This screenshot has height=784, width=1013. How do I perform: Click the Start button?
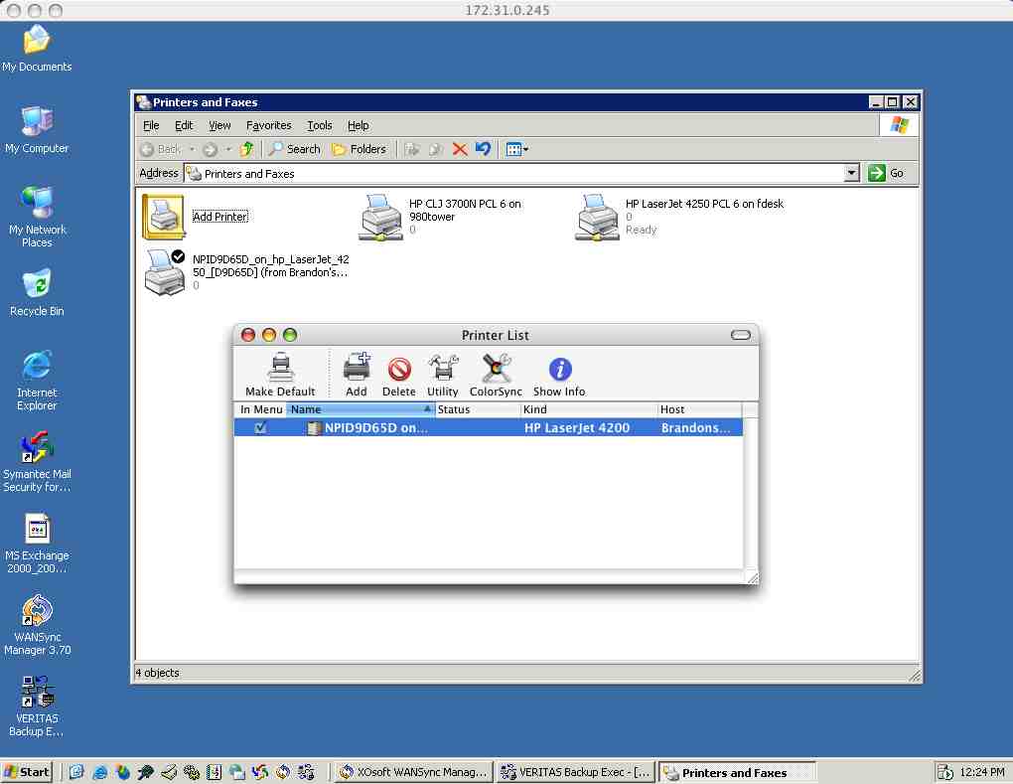coord(27,772)
